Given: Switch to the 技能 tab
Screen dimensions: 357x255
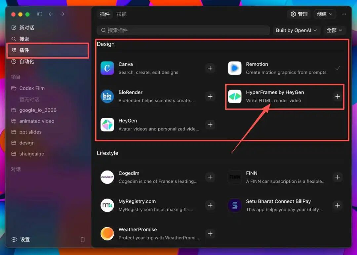Looking at the screenshot, I should tap(122, 14).
